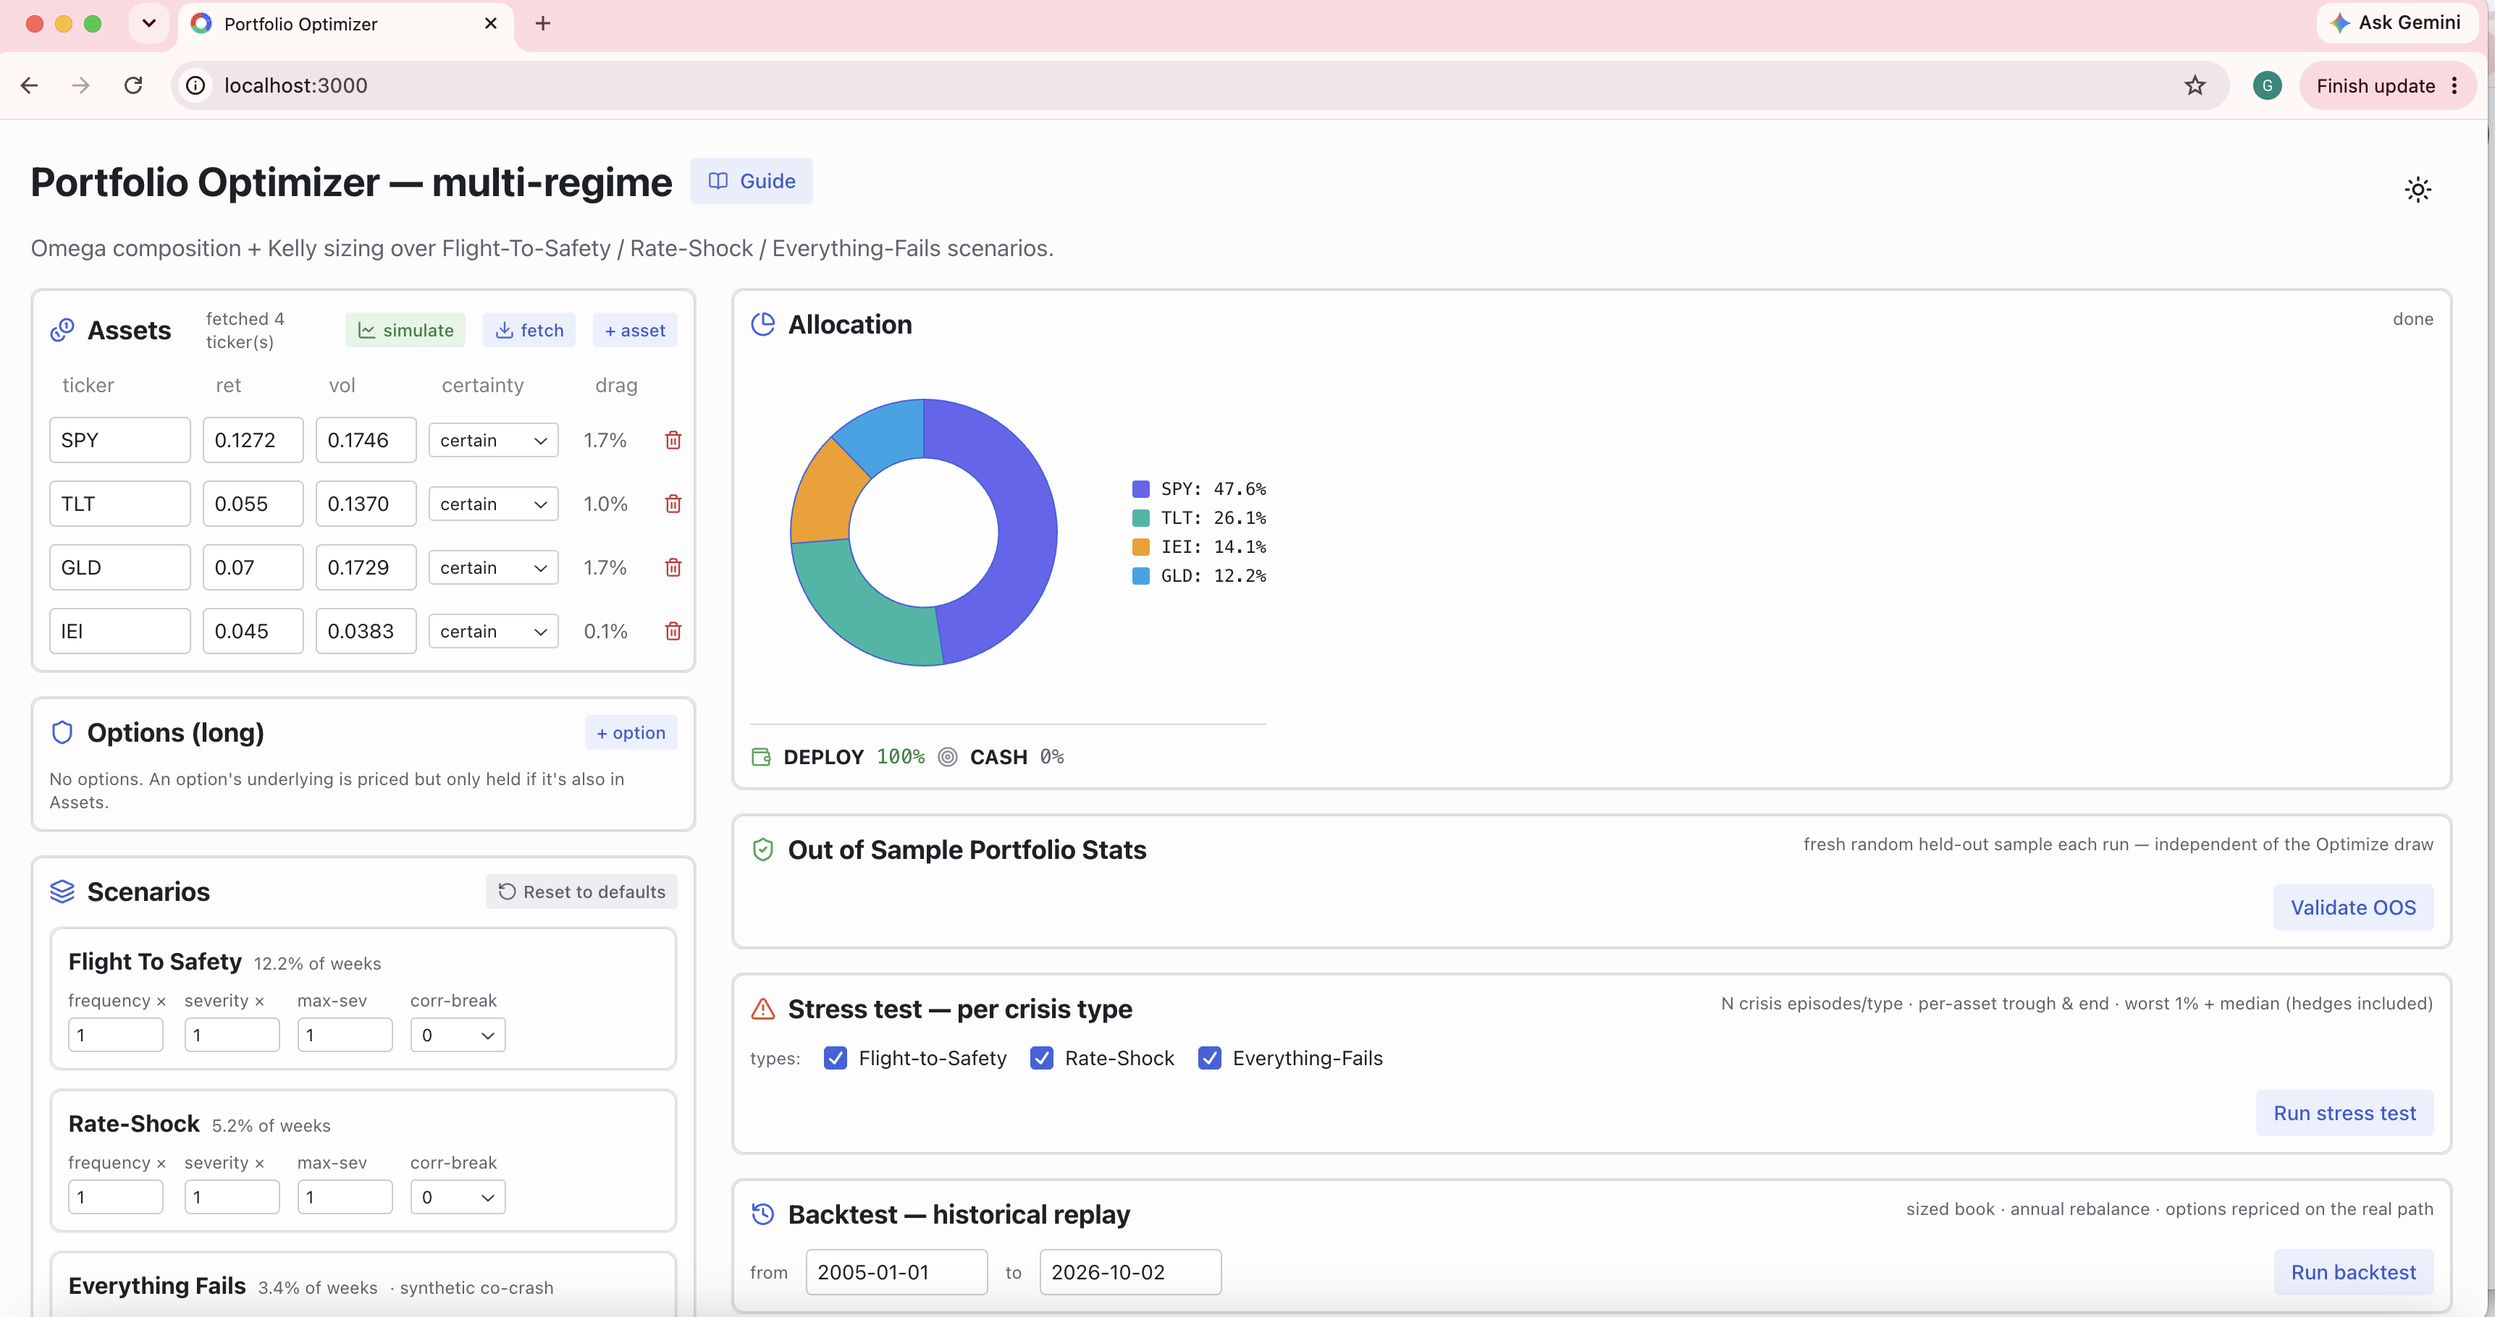Viewport: 2495px width, 1317px height.
Task: Close the Portfolio Optimizer tab
Action: 491,23
